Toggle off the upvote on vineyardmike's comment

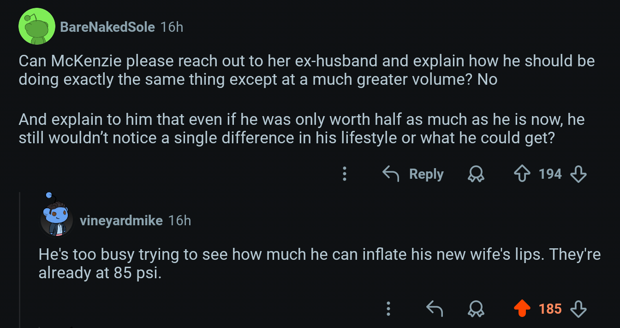click(522, 309)
